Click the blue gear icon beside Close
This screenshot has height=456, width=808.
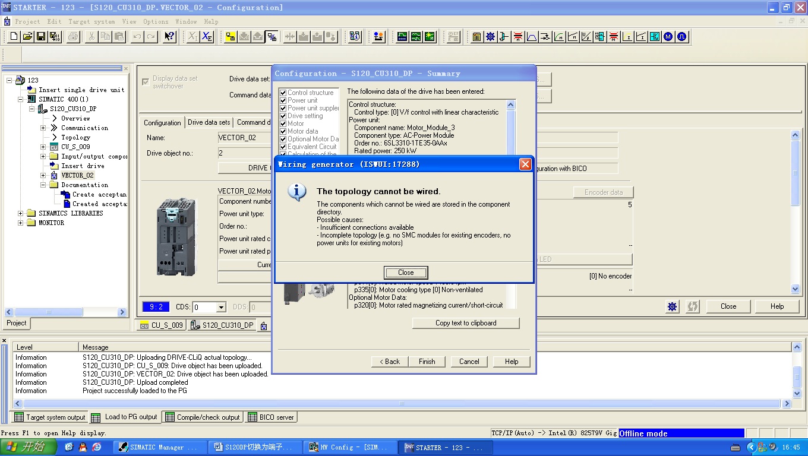[673, 306]
